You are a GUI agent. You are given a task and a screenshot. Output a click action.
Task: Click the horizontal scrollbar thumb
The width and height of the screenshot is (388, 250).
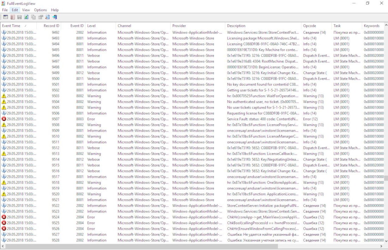coord(141,246)
